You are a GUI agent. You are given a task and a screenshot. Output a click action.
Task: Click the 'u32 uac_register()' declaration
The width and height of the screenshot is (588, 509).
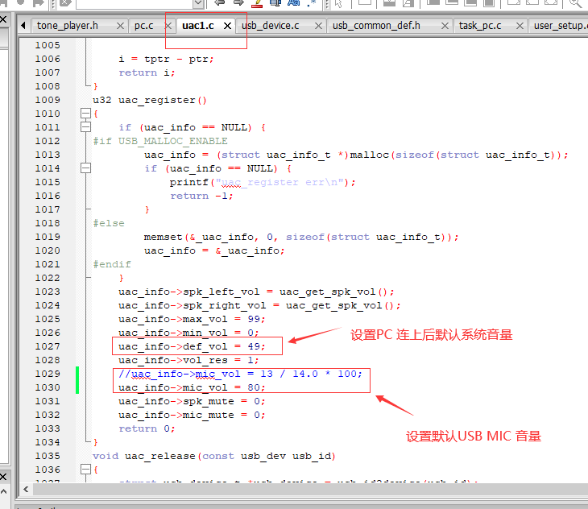point(150,100)
